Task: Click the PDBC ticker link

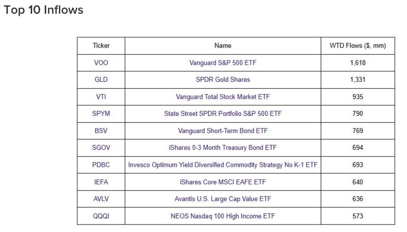Action: coord(101,165)
